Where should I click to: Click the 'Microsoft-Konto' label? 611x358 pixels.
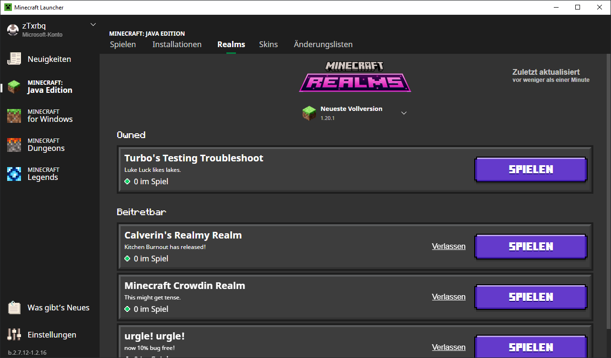42,35
